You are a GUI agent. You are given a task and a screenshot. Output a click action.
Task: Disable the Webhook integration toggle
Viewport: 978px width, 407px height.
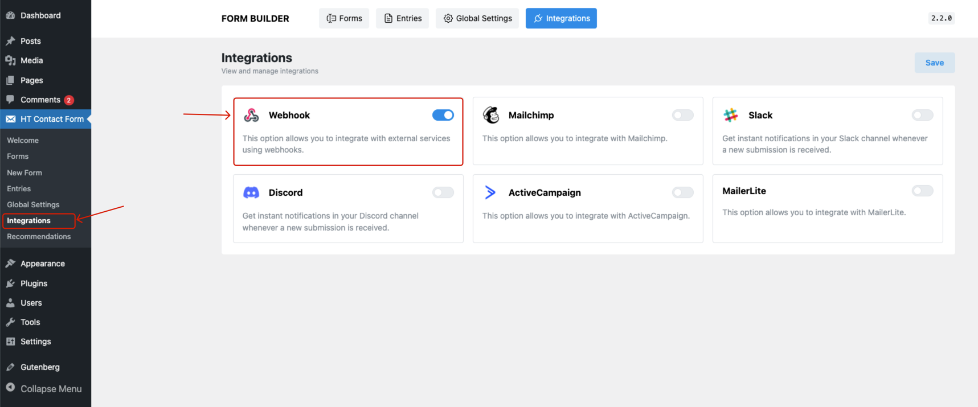(x=443, y=115)
